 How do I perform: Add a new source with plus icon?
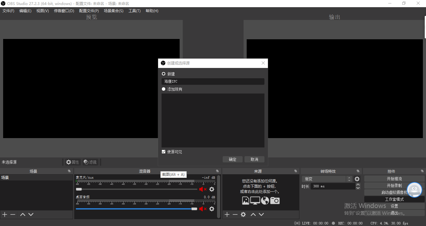pos(227,214)
